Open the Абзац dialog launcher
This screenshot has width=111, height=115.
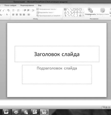pos(62,19)
